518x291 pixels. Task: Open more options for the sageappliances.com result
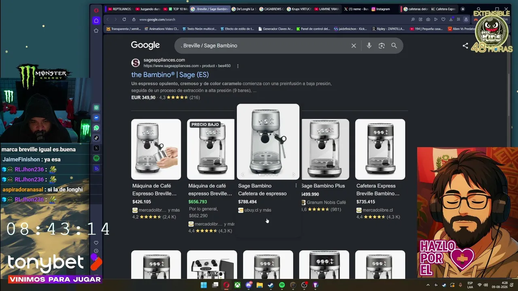(x=238, y=66)
